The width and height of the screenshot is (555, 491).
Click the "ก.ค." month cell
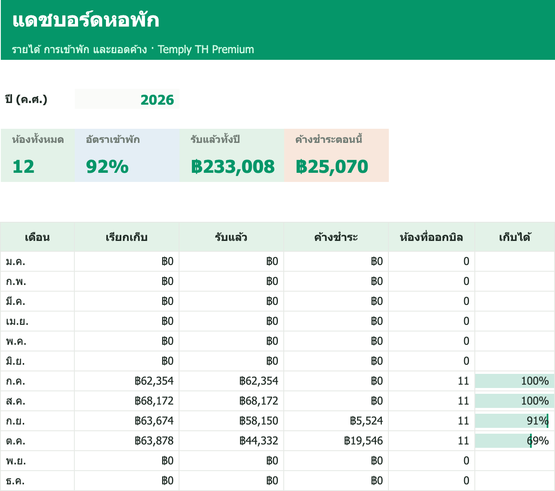pyautogui.click(x=37, y=381)
